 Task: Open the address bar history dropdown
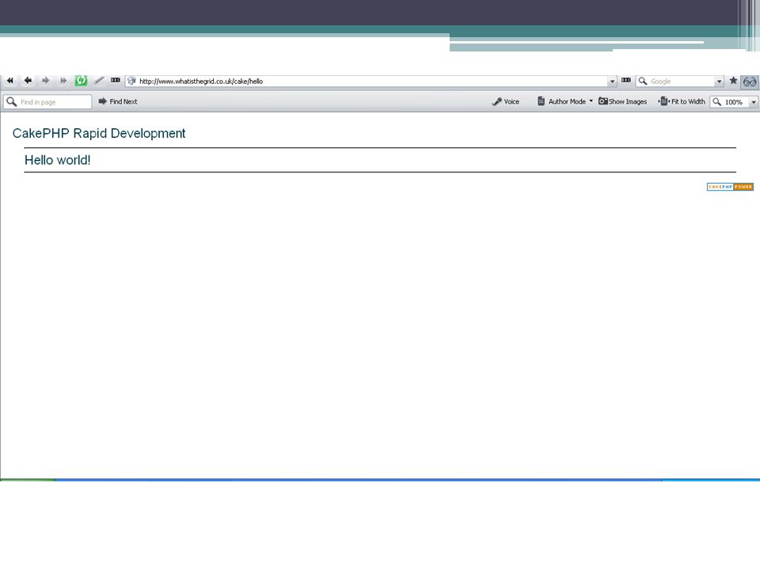[612, 82]
